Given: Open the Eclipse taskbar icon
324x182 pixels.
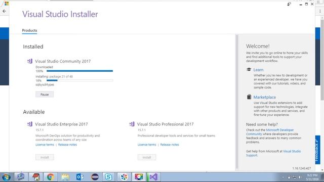Looking at the screenshot, I should [95, 177].
